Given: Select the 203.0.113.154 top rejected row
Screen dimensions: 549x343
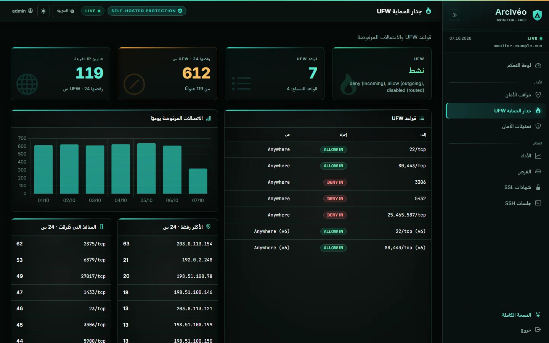Looking at the screenshot, I should [x=168, y=244].
